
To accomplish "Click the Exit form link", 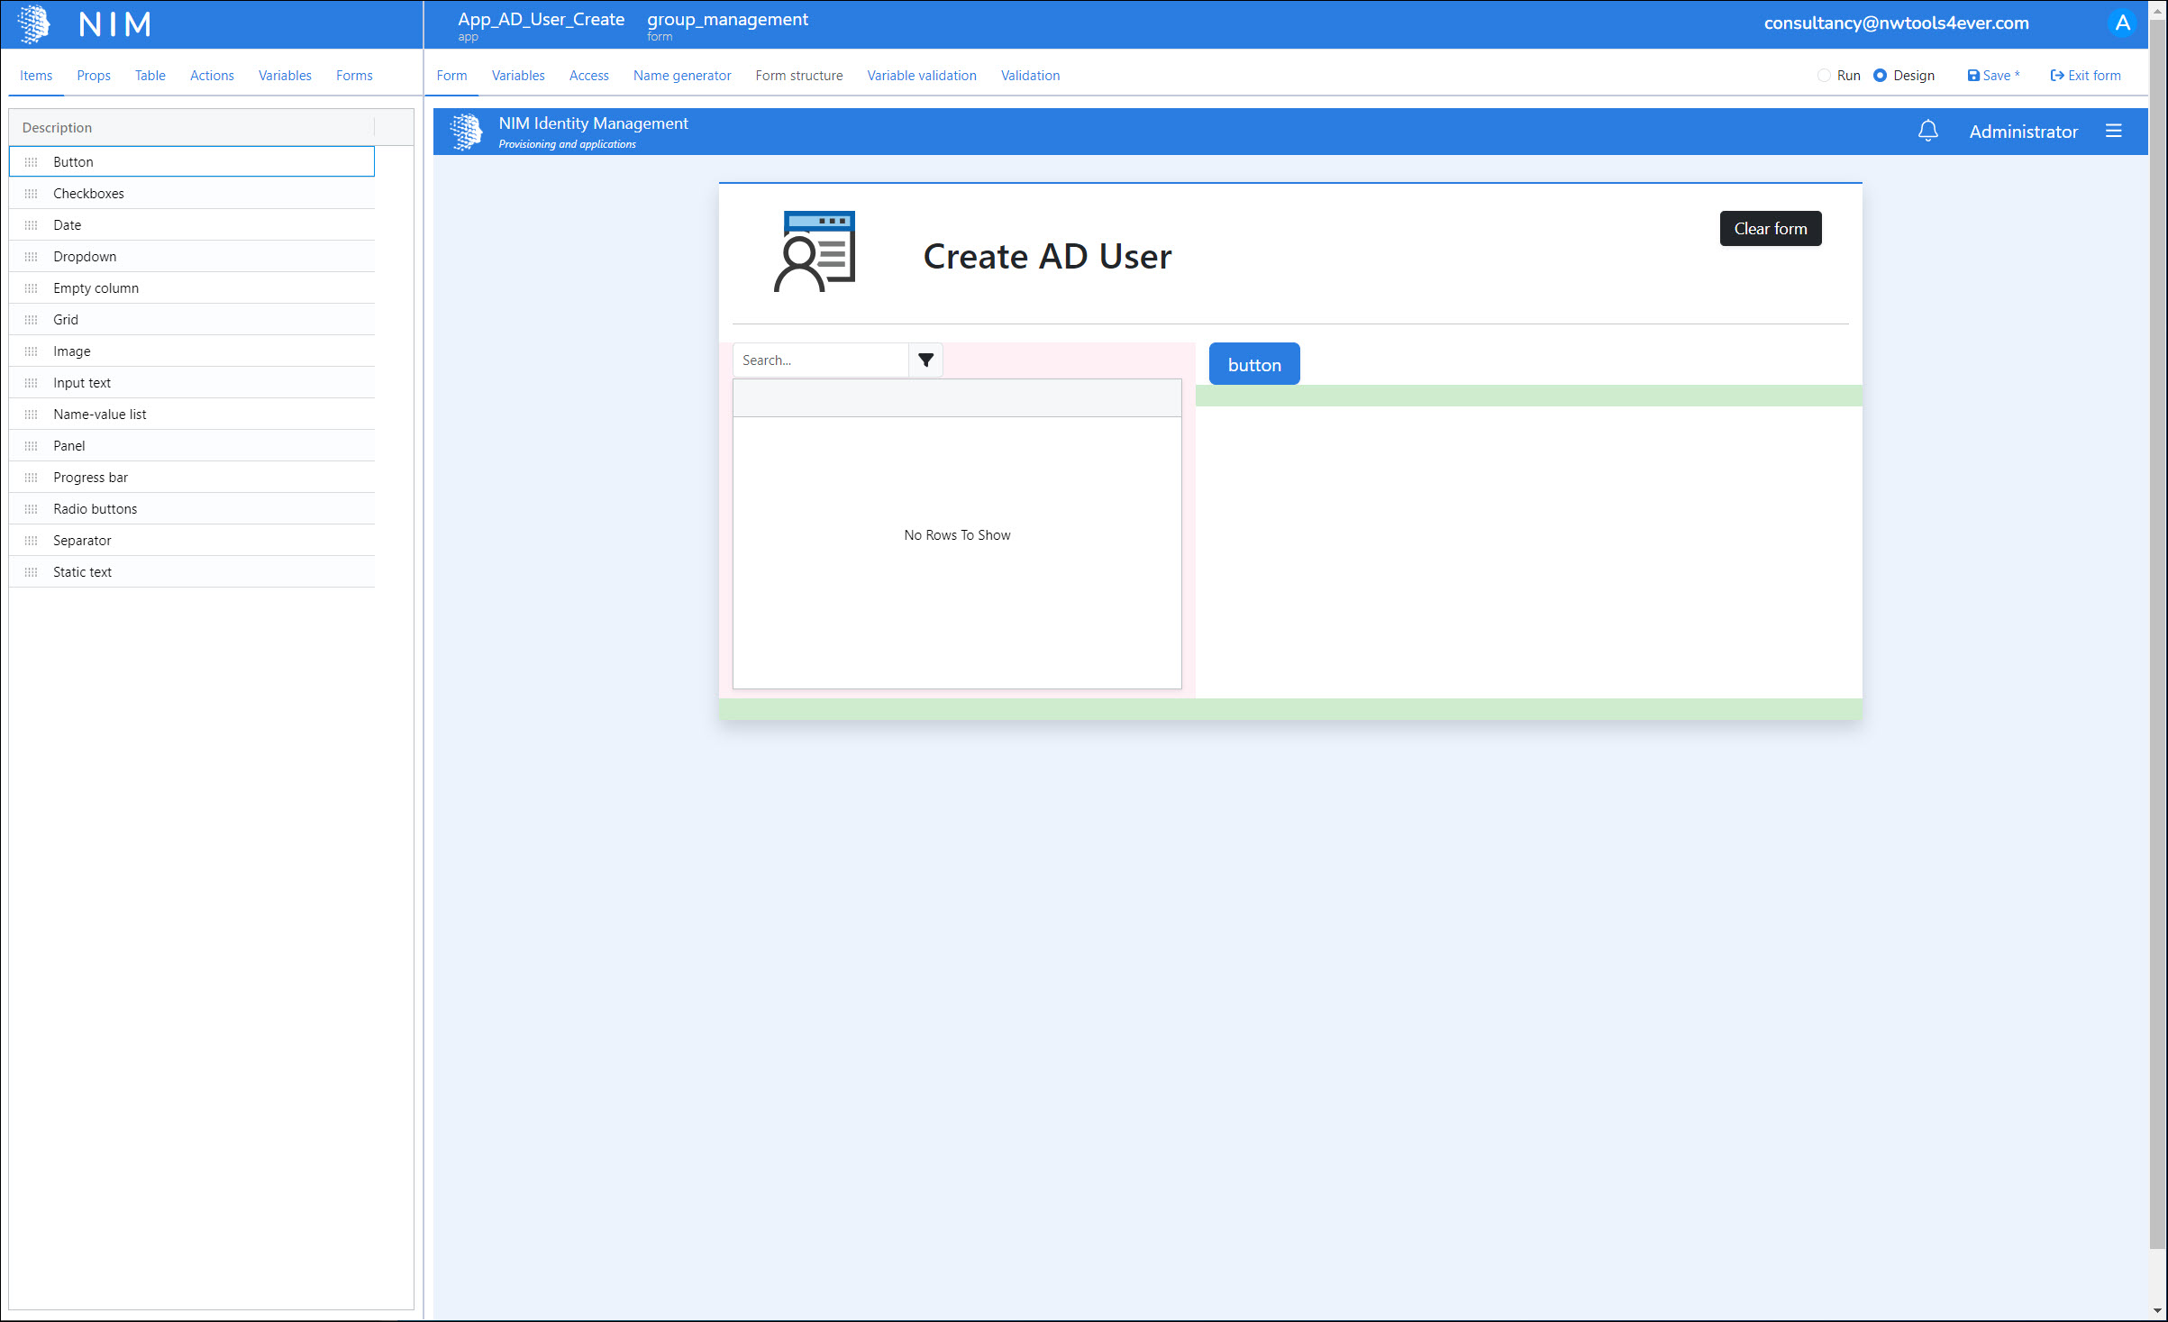I will (x=2085, y=76).
